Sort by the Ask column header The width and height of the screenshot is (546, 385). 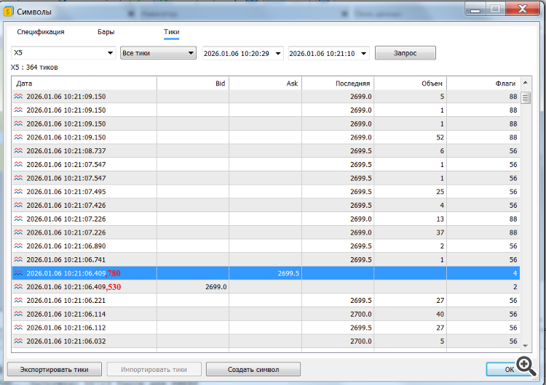coord(265,84)
